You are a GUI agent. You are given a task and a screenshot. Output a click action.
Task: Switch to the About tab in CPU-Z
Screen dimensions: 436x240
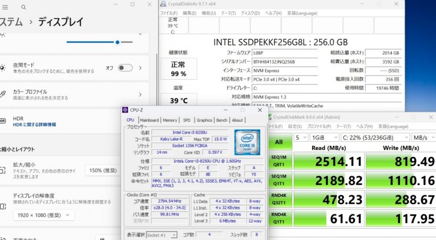[237, 120]
